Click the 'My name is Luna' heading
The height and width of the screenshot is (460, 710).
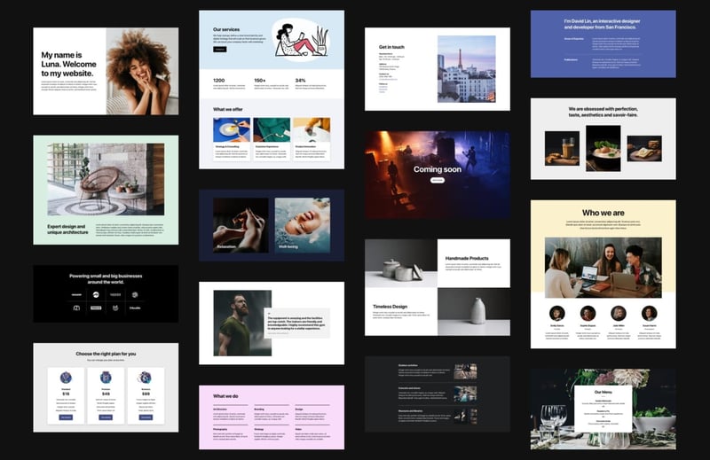pyautogui.click(x=69, y=64)
